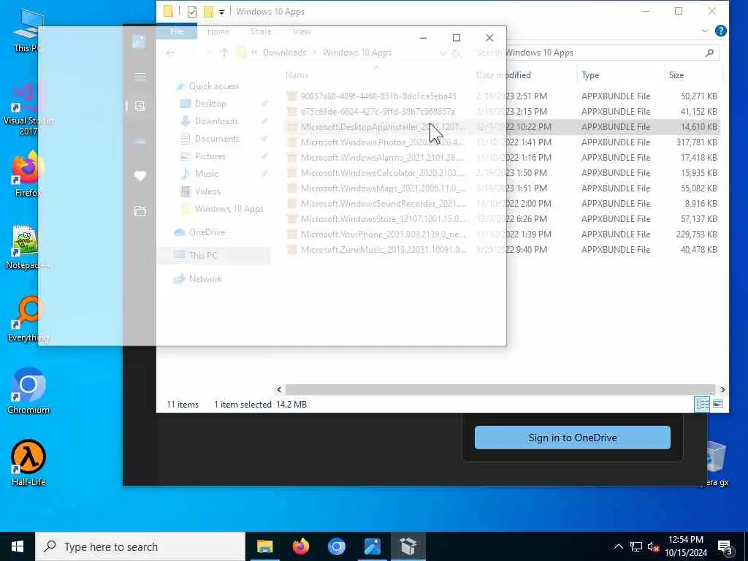748x561 pixels.
Task: Select the Microsoft.WindowsMaps file
Action: pos(502,188)
